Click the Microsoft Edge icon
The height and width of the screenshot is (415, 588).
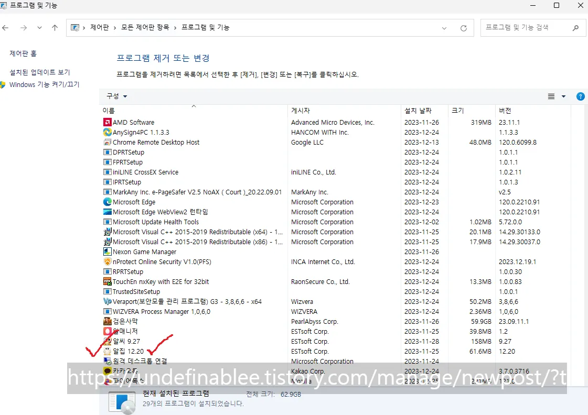click(107, 202)
